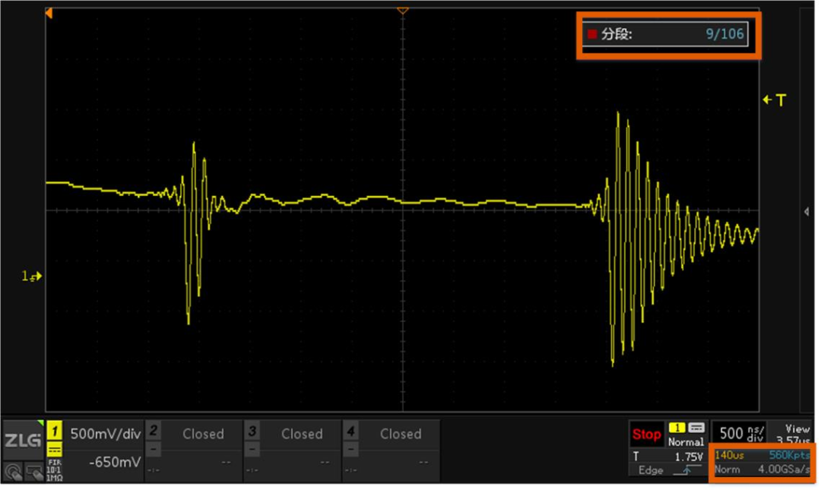Activate Channel 4 number button

(x=350, y=432)
